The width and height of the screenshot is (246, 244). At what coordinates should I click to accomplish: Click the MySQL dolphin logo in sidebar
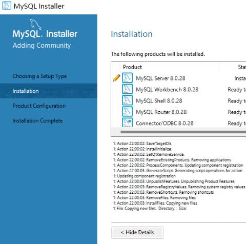[x=35, y=25]
